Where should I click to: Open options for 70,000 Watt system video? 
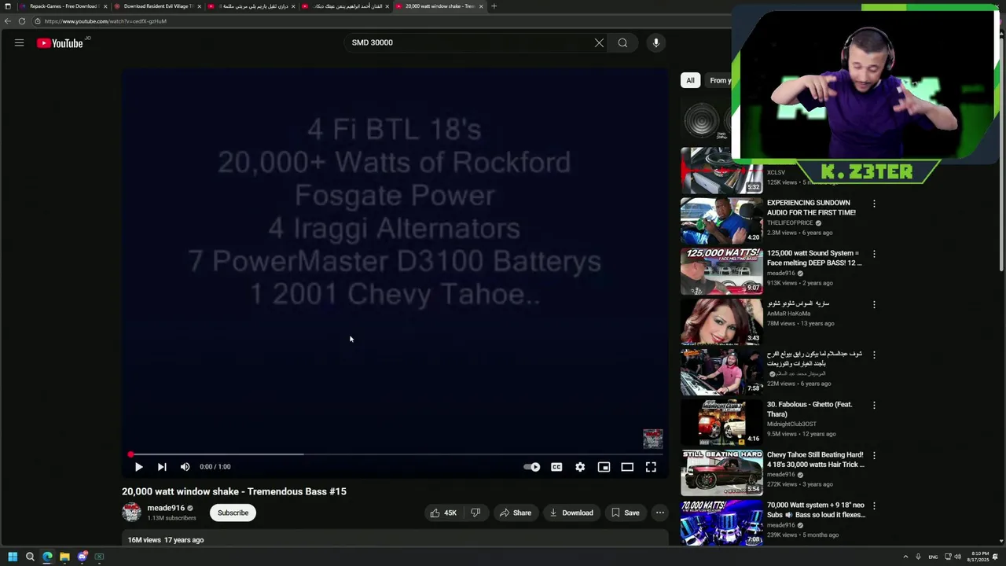pyautogui.click(x=874, y=505)
